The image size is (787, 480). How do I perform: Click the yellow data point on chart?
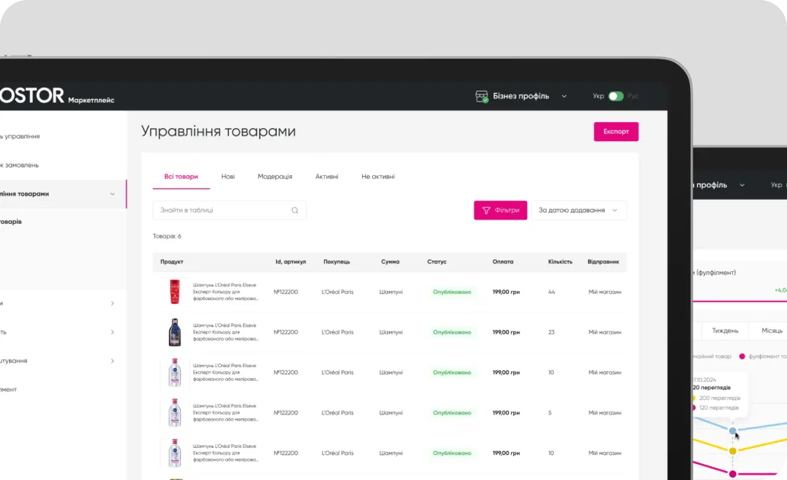pos(733,451)
